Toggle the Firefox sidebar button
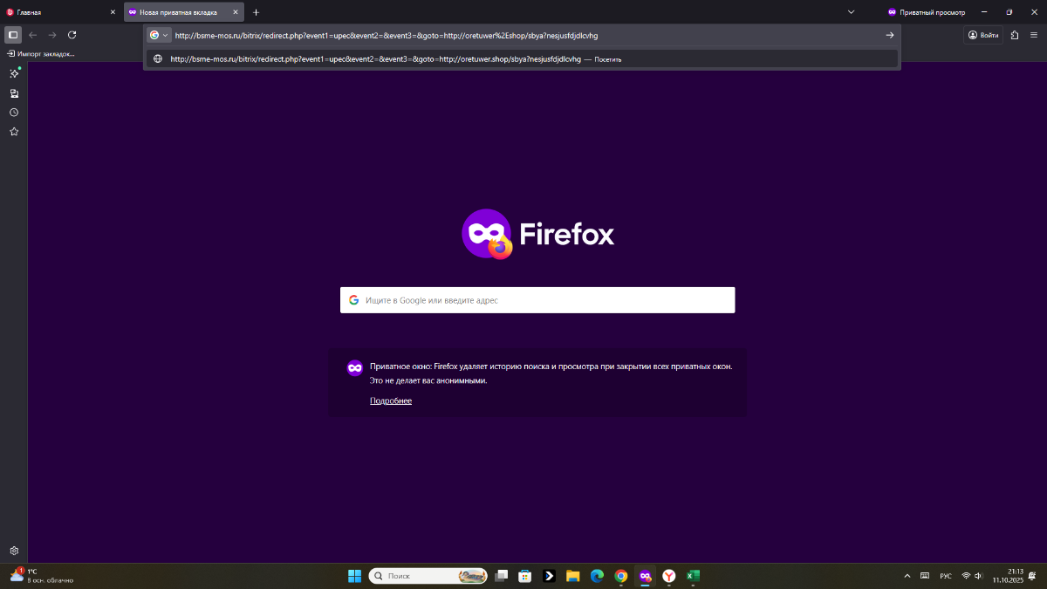The width and height of the screenshot is (1047, 589). tap(13, 35)
